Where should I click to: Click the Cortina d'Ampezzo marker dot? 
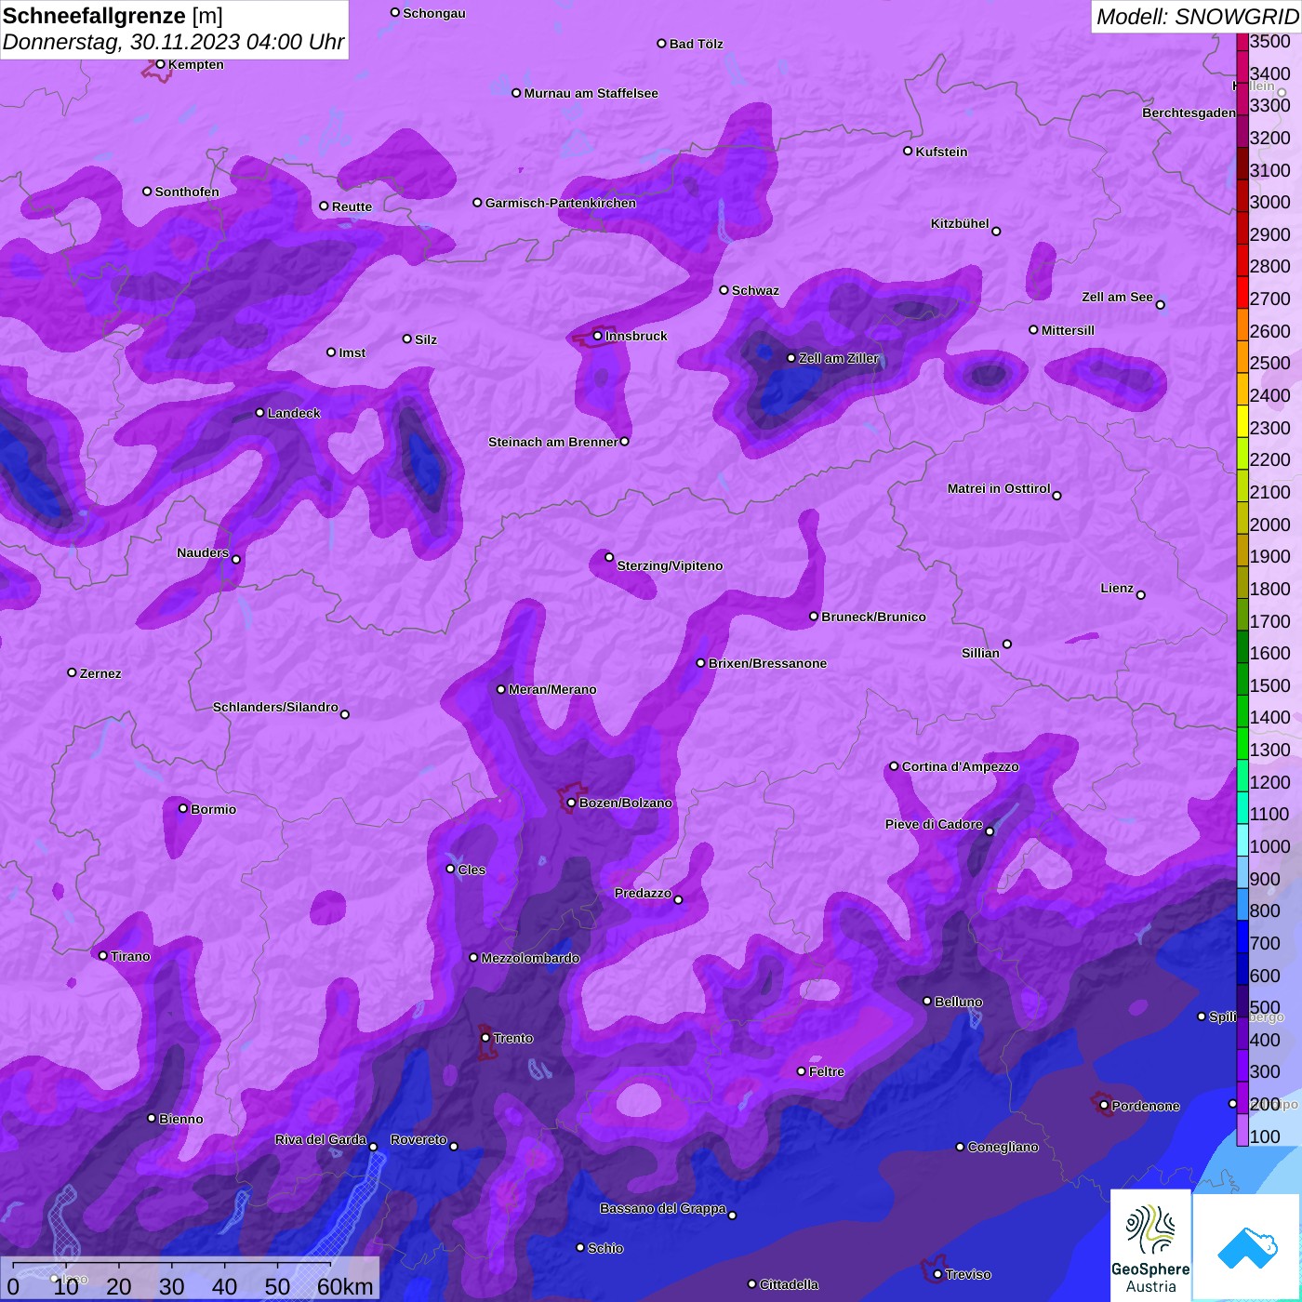tap(894, 766)
